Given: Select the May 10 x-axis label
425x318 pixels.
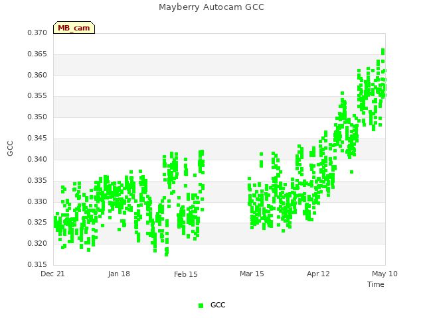Looking at the screenshot, I should point(384,274).
